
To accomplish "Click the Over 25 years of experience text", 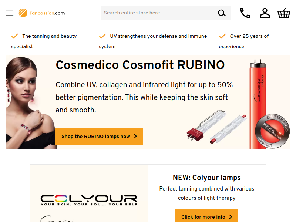I will coord(244,41).
